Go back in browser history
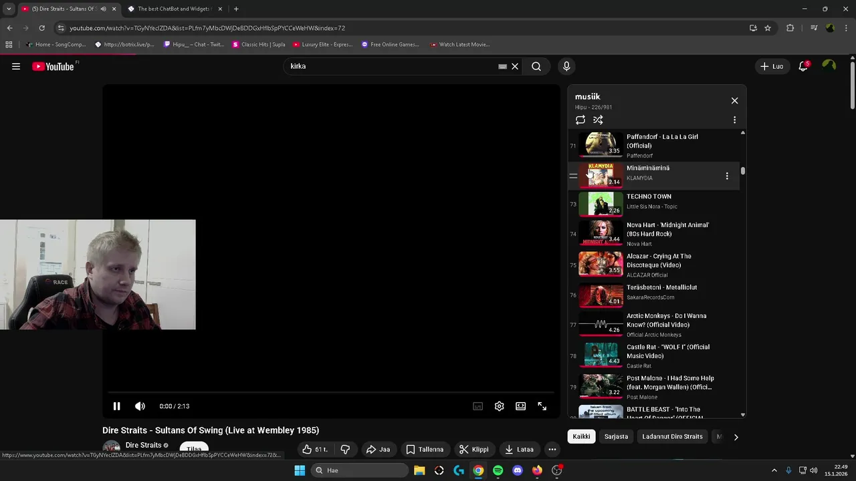The image size is (856, 481). coord(9,28)
